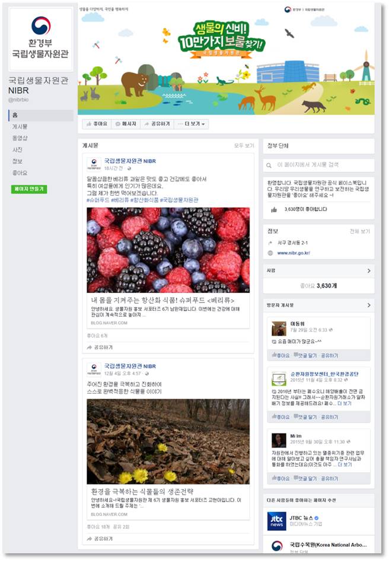The image size is (389, 561).
Task: Click the green 페이지 만들기 button
Action: pyautogui.click(x=29, y=189)
